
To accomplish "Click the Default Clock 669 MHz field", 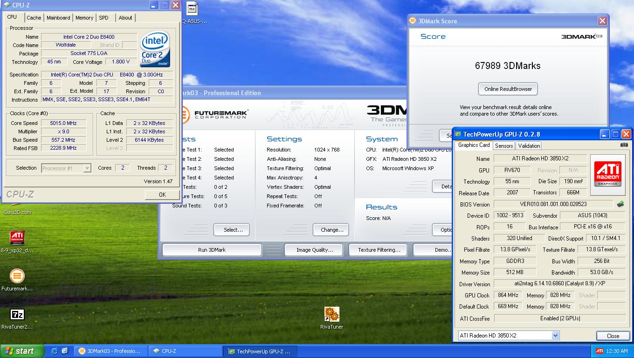I will (508, 307).
